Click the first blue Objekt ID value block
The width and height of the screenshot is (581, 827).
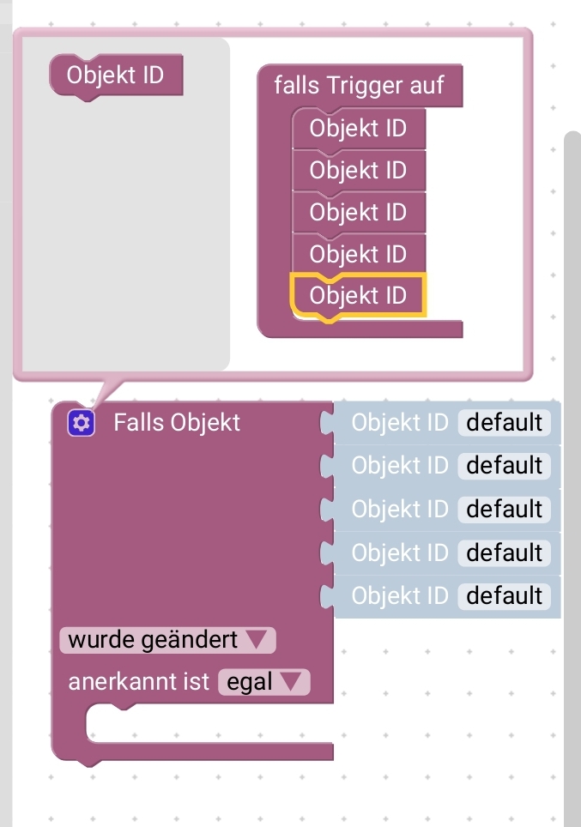coord(399,422)
